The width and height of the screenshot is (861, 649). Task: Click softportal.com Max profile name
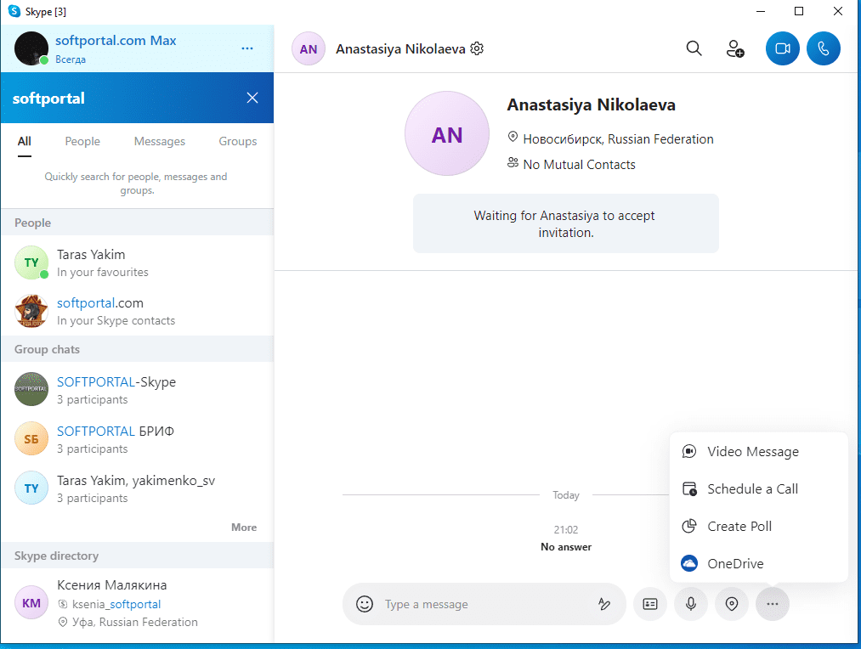pyautogui.click(x=116, y=41)
